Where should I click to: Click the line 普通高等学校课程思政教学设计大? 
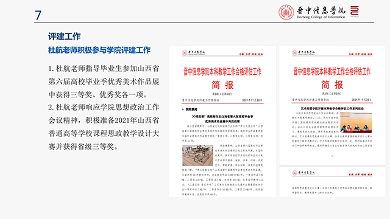[x=104, y=134]
